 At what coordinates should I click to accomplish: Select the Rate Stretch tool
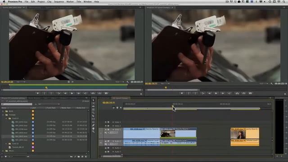pos(93,113)
